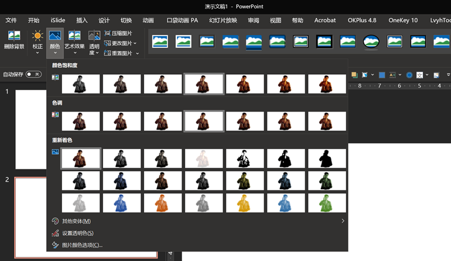Apply the orange recolor swatch in bottom row
451x261 pixels.
(x=163, y=203)
